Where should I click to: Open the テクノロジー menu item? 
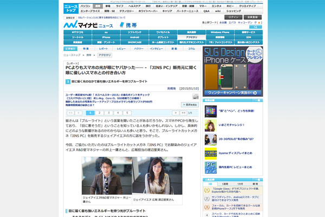tap(127, 11)
